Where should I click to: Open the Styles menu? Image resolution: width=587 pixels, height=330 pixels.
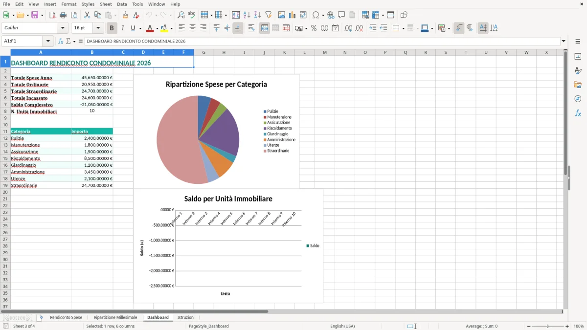click(88, 4)
